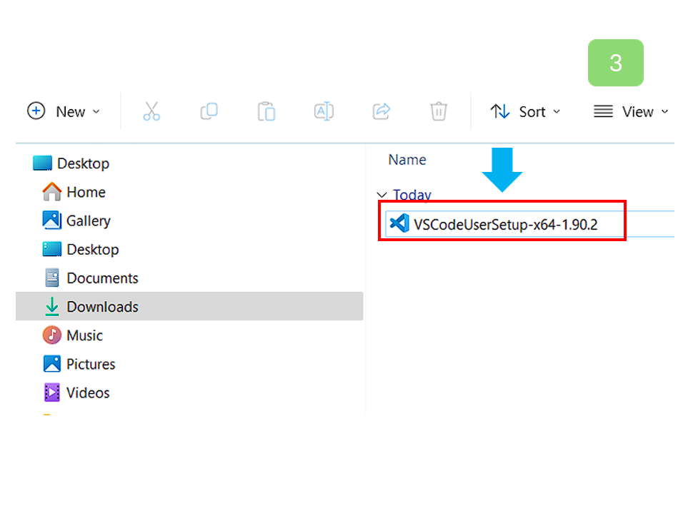Click the Documents page icon
This screenshot has height=513, width=688.
click(x=51, y=278)
